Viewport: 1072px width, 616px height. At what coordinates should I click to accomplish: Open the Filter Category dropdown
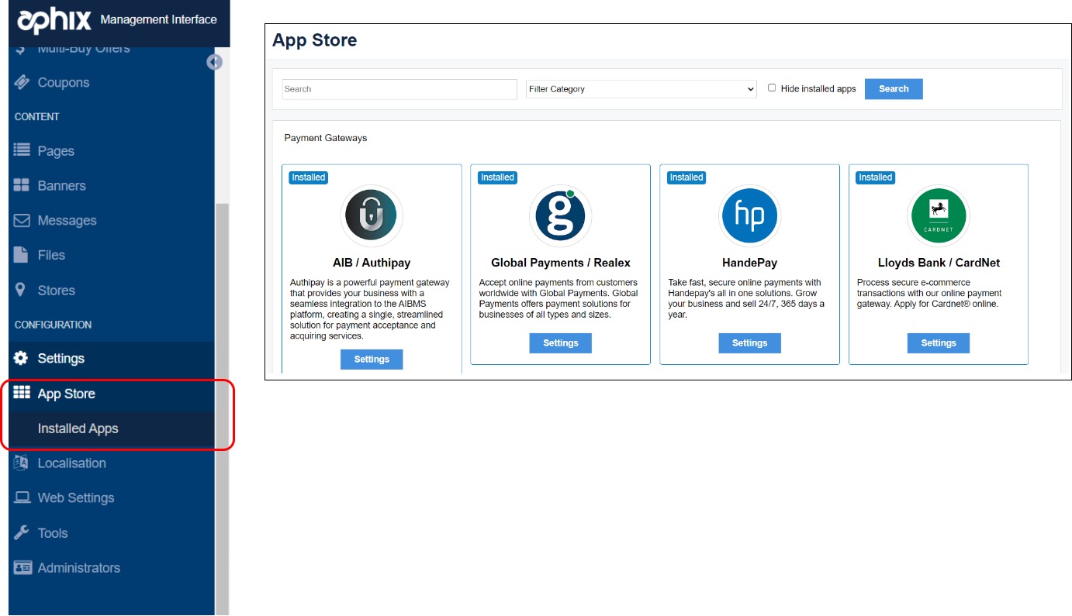point(641,89)
